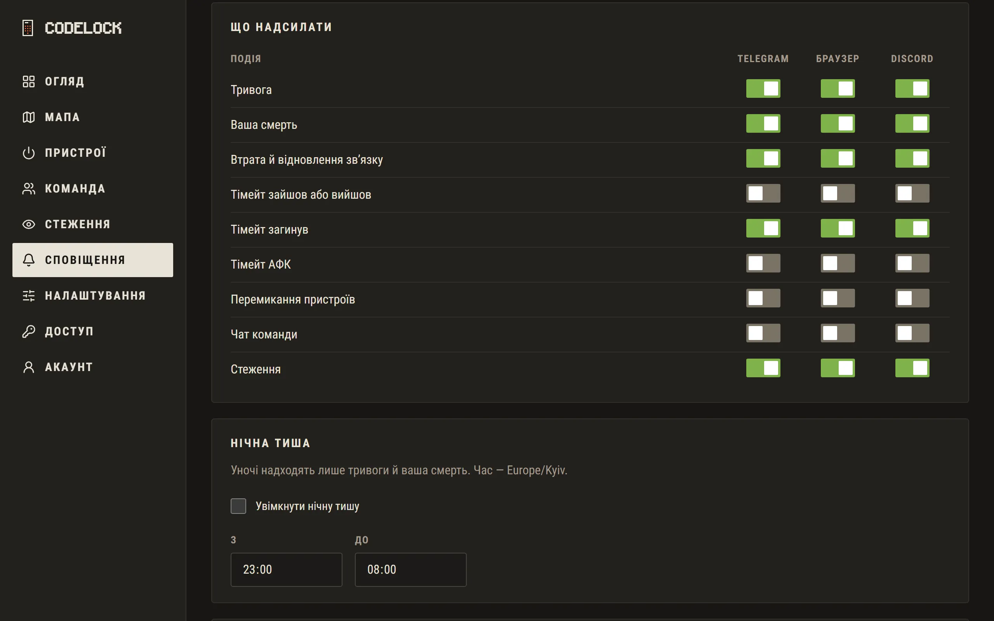The image size is (994, 621).
Task: Click the Команда people icon
Action: coord(28,189)
